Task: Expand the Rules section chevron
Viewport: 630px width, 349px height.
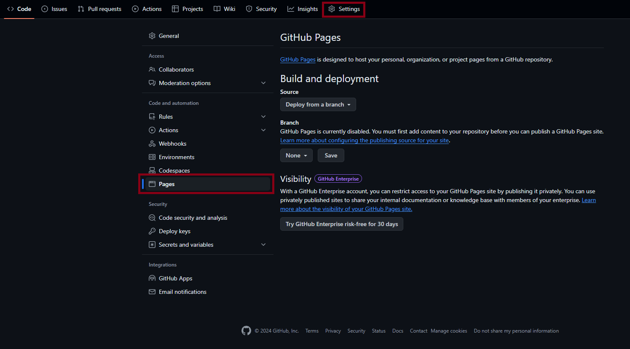Action: tap(263, 117)
